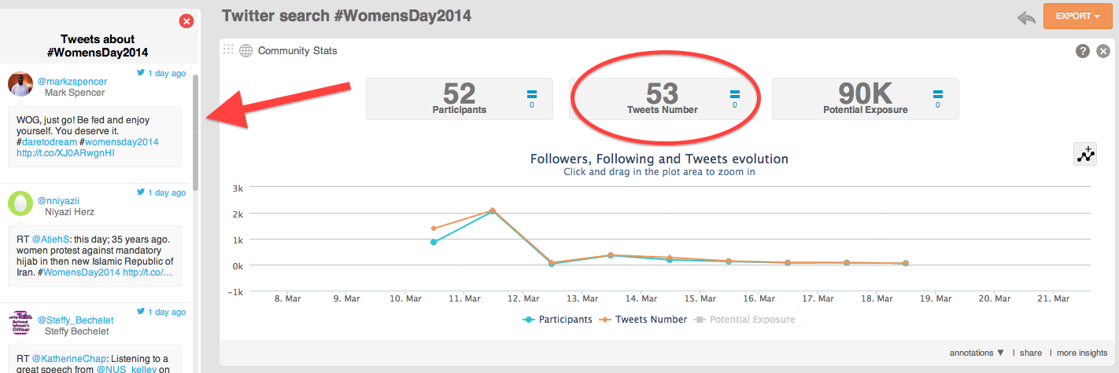Click the Followers, Following and Tweets evolution title
Viewport: 1119px width, 373px height.
tap(659, 159)
